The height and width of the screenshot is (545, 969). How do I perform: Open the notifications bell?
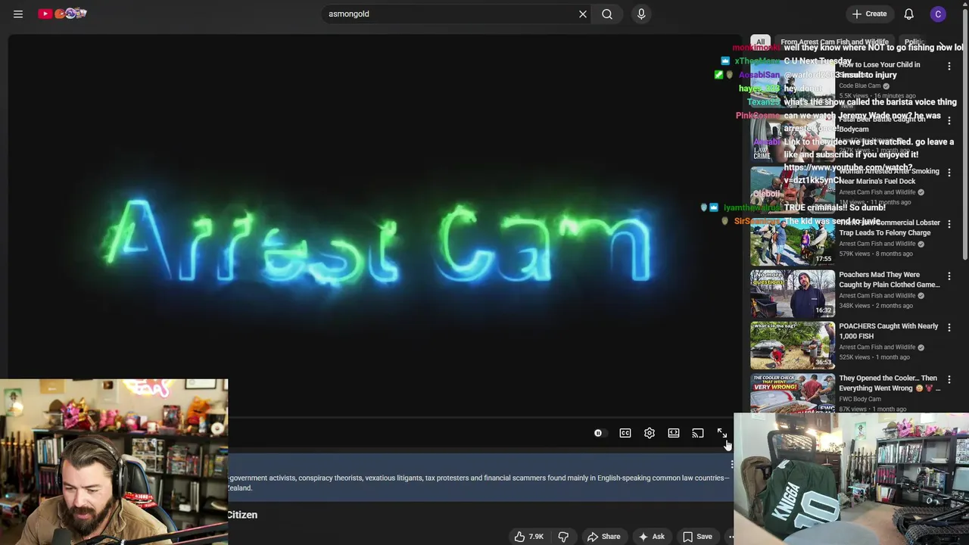click(908, 14)
